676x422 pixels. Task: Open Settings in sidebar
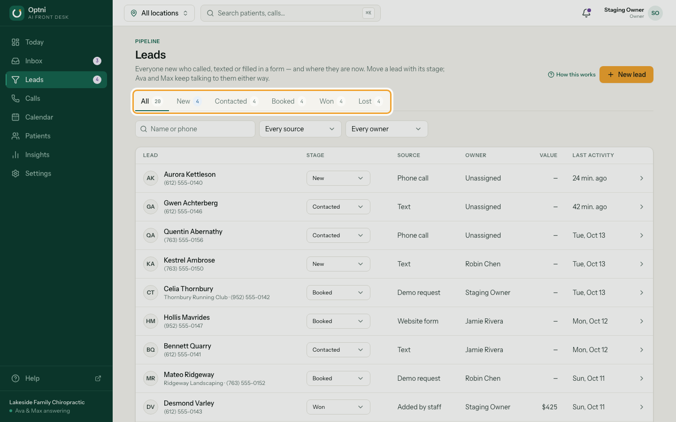click(56, 173)
